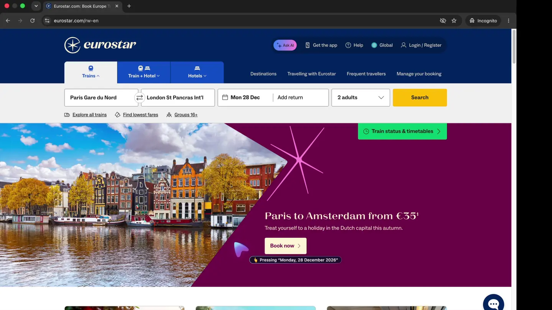The height and width of the screenshot is (310, 552).
Task: Open the live chat bubble
Action: click(x=493, y=304)
